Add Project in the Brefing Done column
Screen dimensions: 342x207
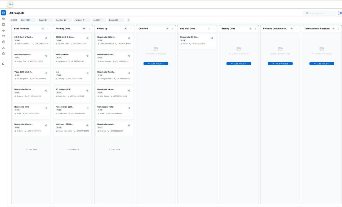(x=239, y=64)
